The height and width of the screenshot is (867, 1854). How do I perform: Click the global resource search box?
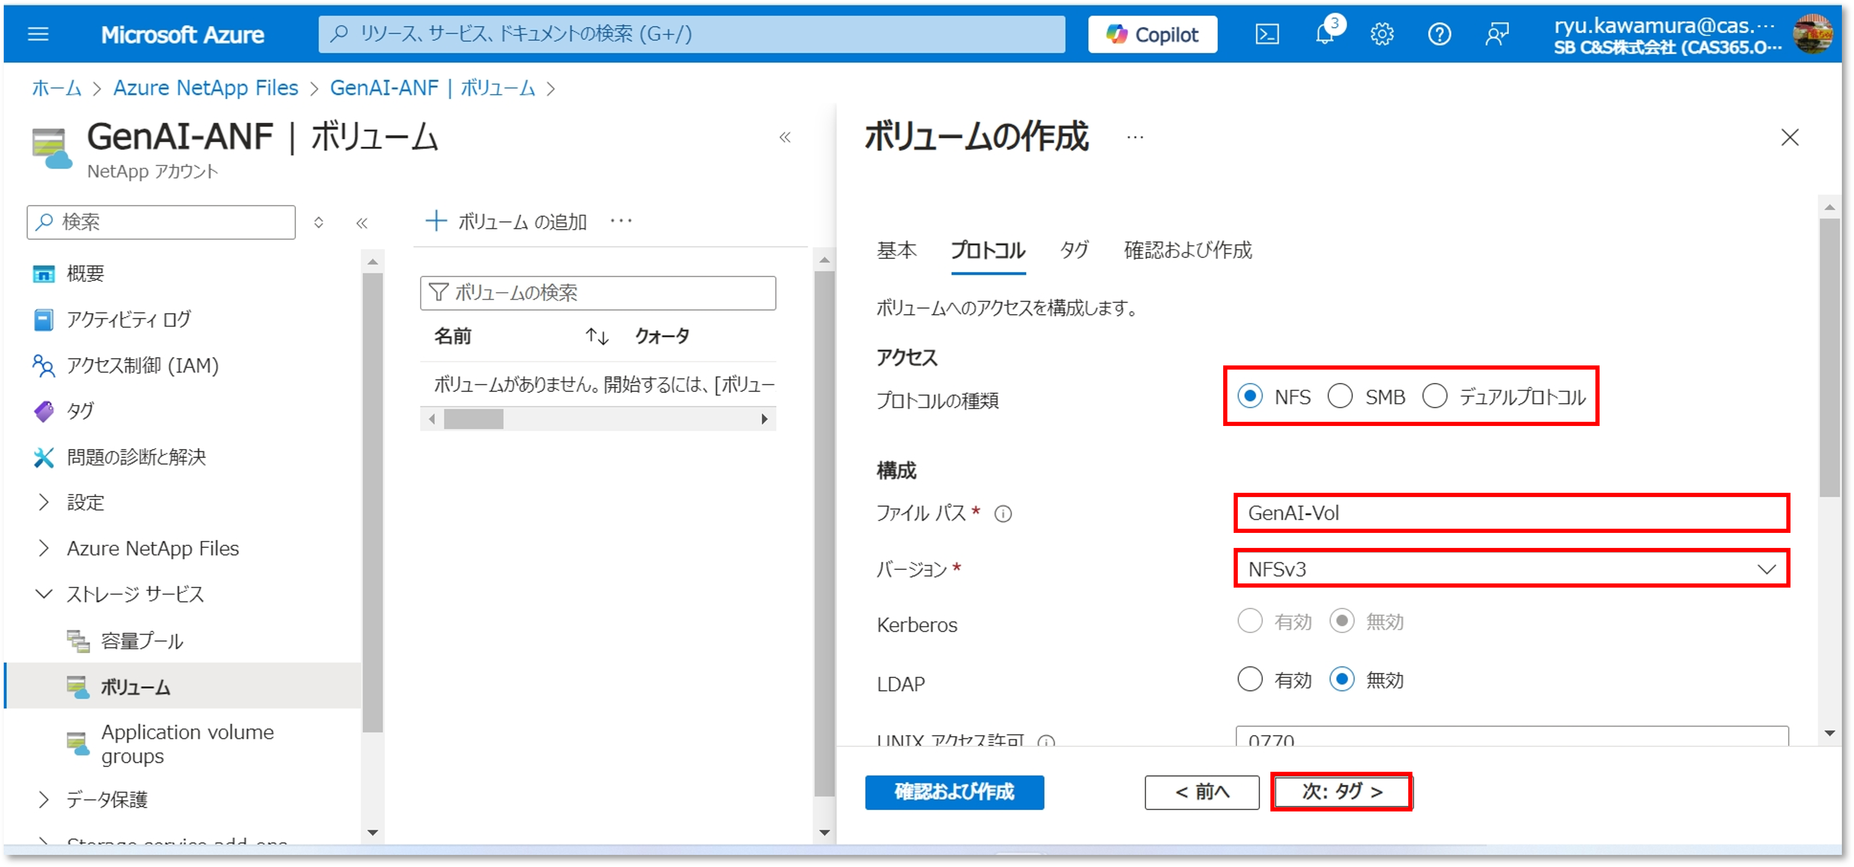pos(691,34)
